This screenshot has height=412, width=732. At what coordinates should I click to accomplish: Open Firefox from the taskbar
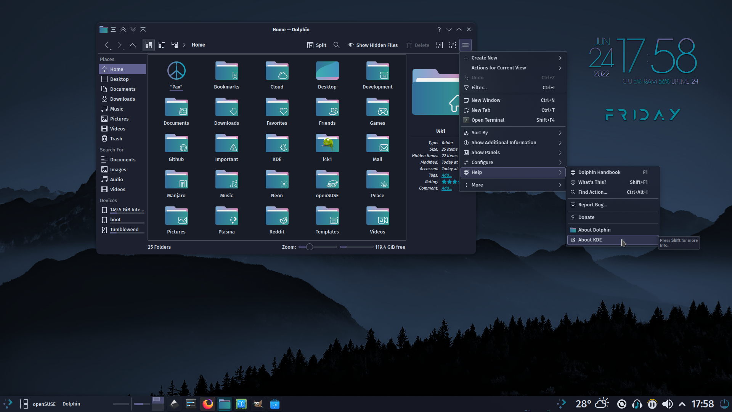208,404
